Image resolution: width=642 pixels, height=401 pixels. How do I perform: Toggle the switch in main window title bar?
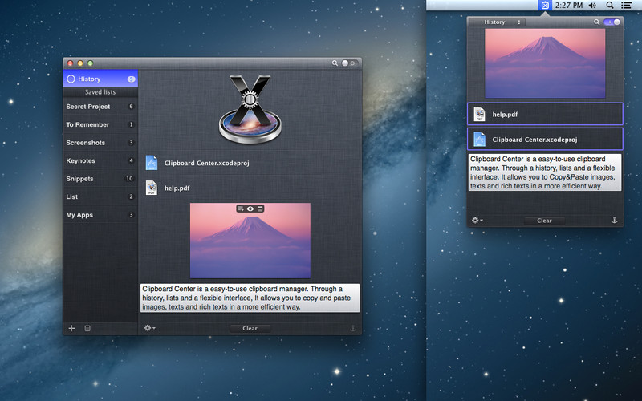pyautogui.click(x=349, y=63)
